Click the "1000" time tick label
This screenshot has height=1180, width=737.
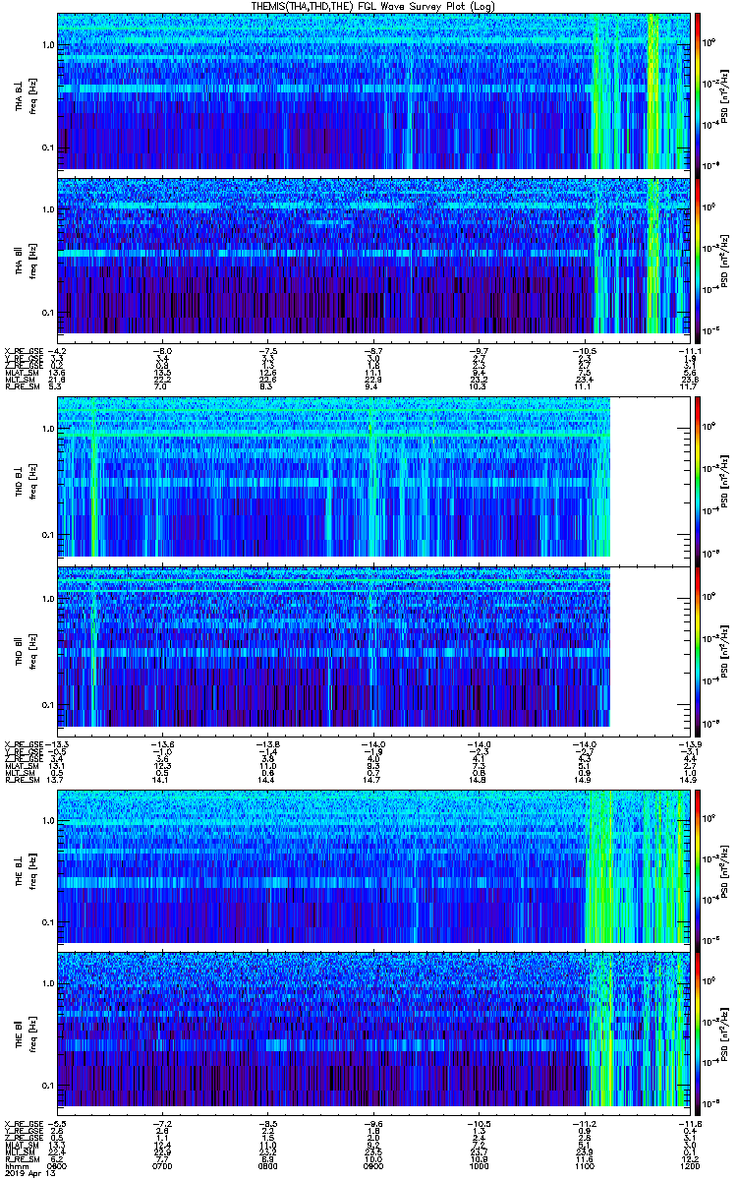[479, 1167]
